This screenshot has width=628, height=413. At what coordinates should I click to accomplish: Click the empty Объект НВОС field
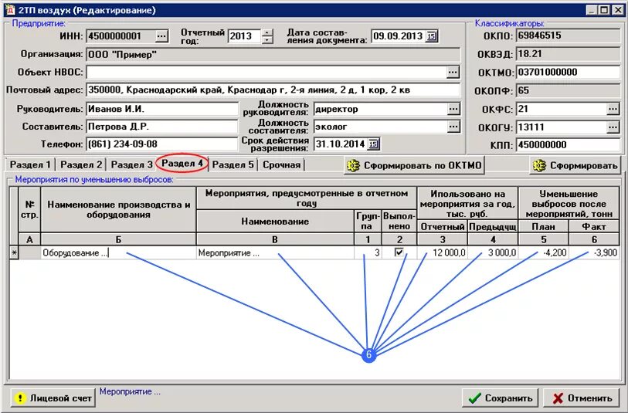[x=266, y=72]
